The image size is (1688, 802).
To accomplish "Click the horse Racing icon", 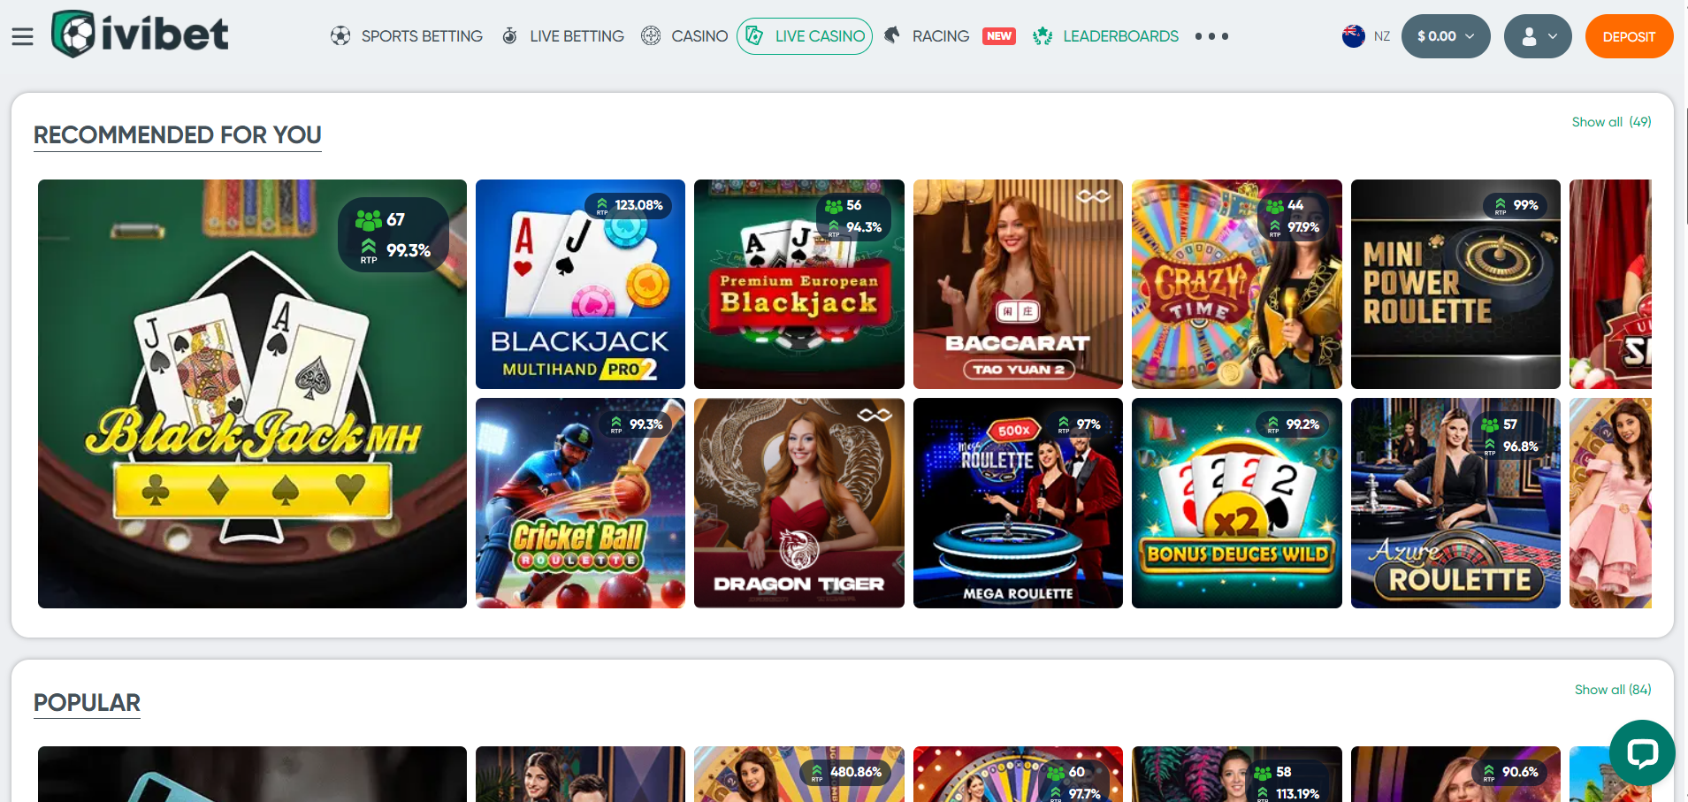I will click(892, 35).
